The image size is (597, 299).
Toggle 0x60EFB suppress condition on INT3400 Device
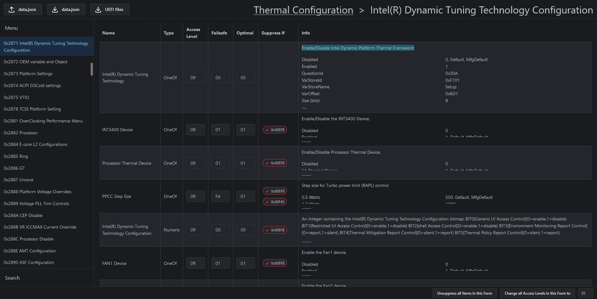[x=275, y=130]
